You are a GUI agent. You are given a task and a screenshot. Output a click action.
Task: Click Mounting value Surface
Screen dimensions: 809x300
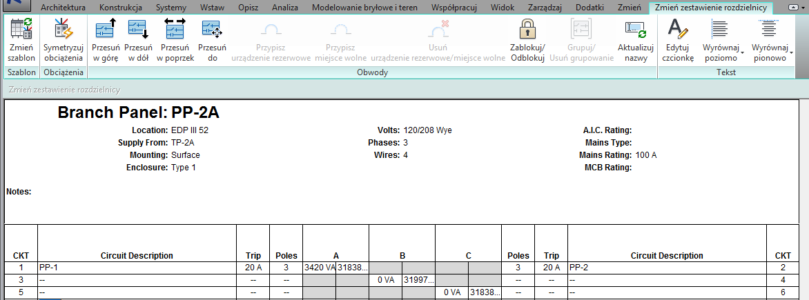(x=185, y=155)
